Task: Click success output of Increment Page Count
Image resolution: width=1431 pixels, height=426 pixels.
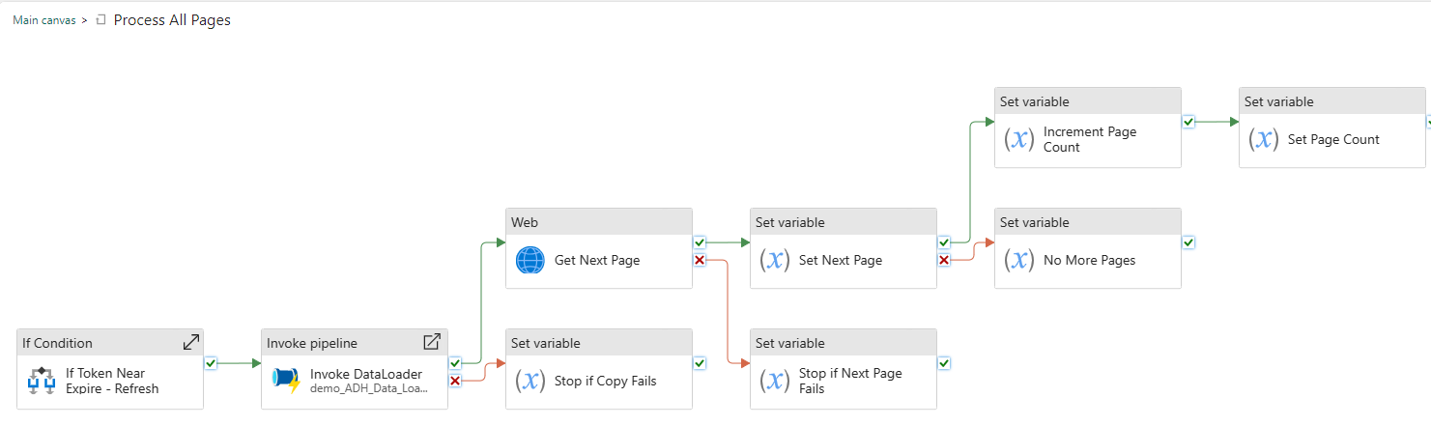Action: [1188, 122]
